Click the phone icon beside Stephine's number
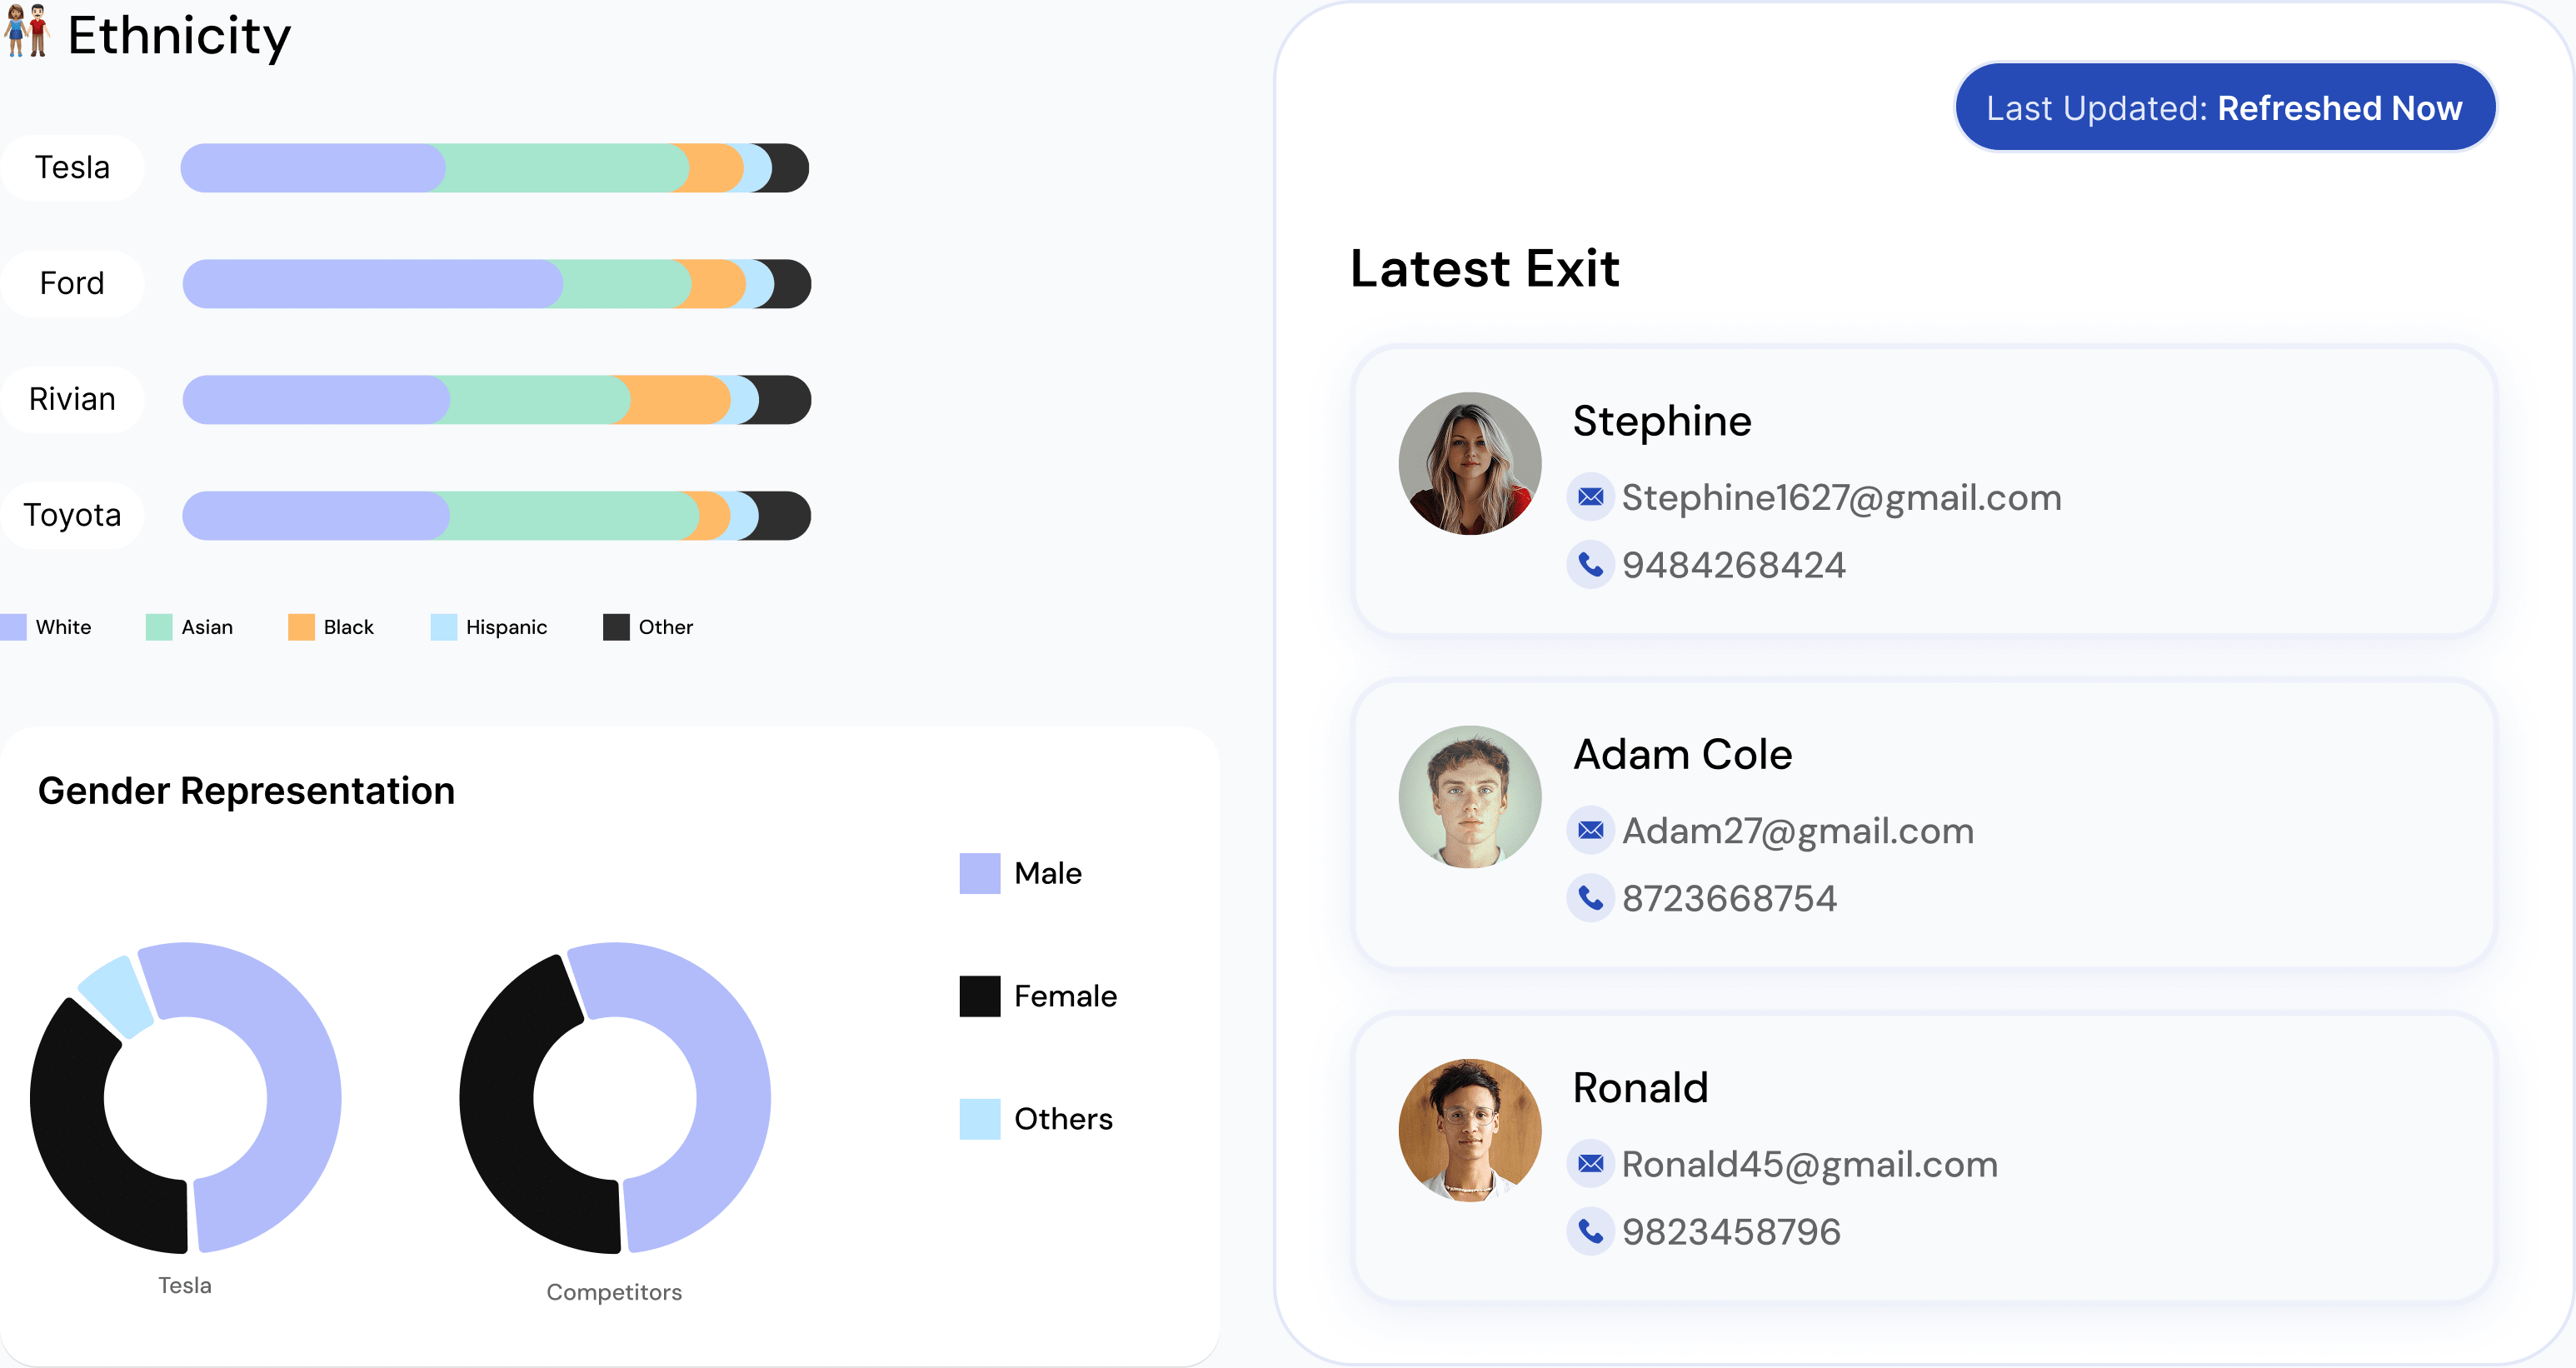Viewport: 2576px width, 1368px height. tap(1590, 564)
